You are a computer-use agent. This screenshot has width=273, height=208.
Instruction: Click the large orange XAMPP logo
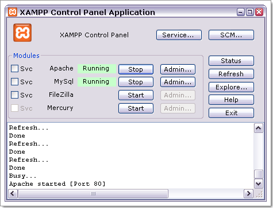pyautogui.click(x=22, y=33)
